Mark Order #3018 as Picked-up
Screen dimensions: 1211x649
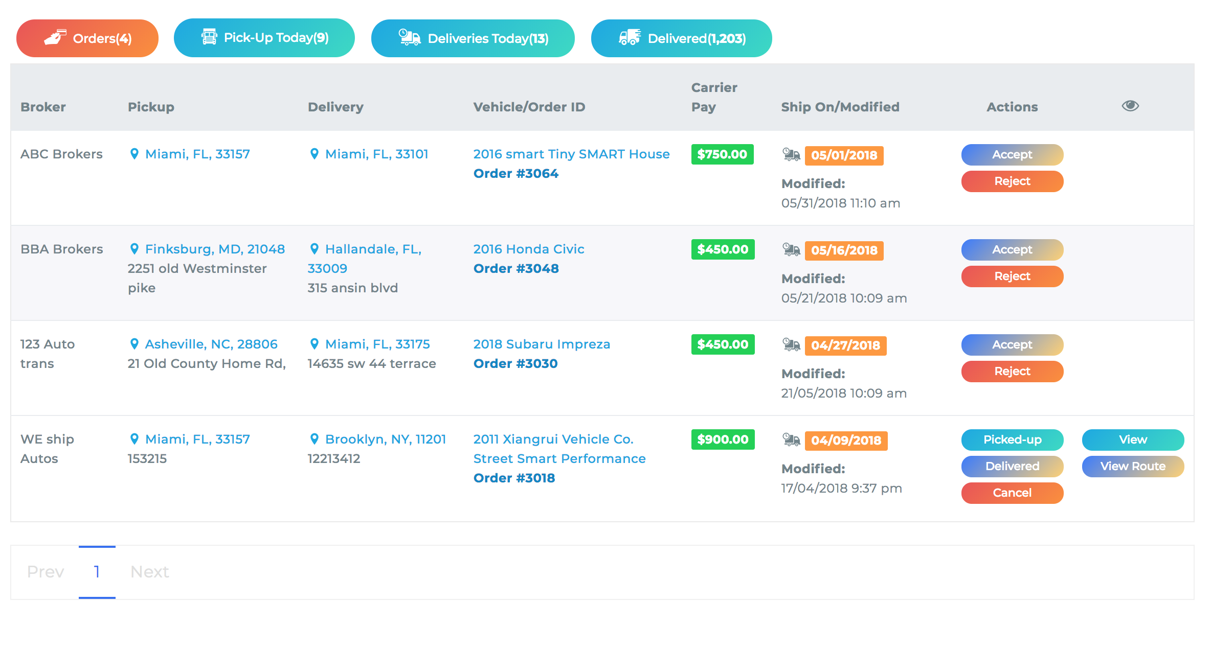1012,439
